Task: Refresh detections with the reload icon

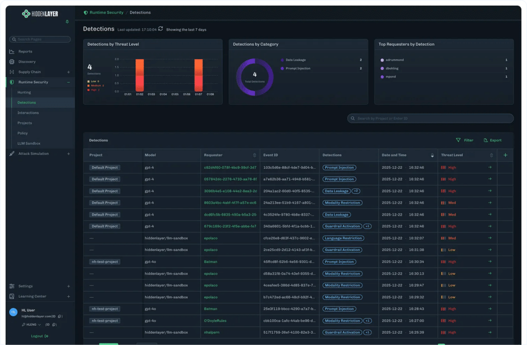Action: pos(161,29)
